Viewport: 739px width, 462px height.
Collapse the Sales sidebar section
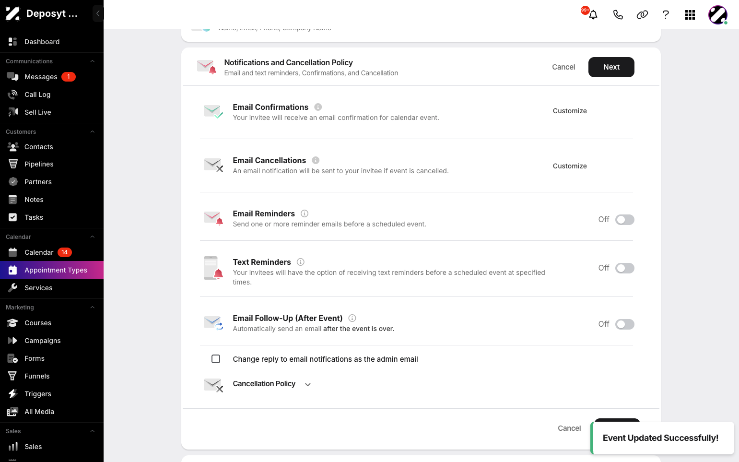pyautogui.click(x=93, y=431)
